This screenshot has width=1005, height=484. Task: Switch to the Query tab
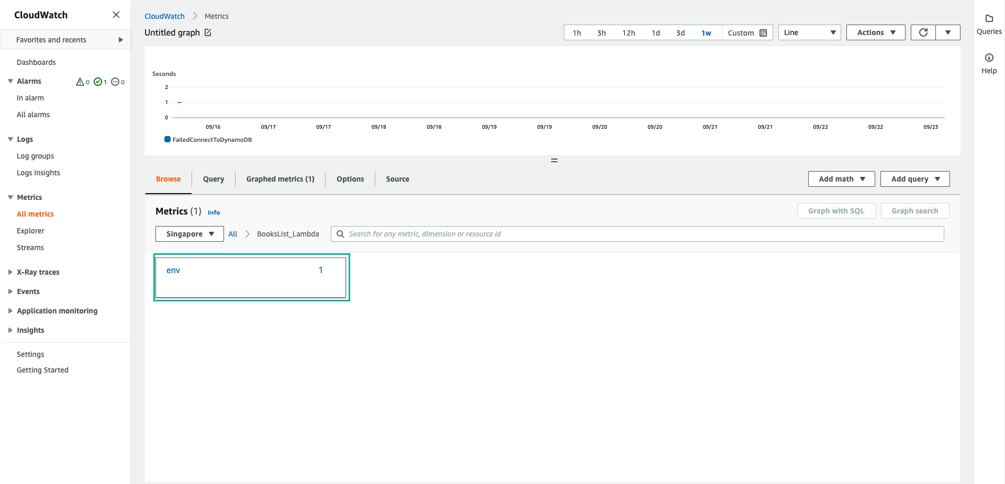214,179
